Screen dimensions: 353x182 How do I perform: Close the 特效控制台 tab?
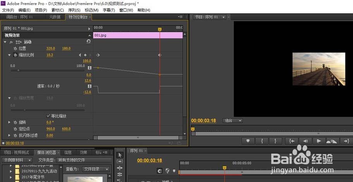[90, 17]
